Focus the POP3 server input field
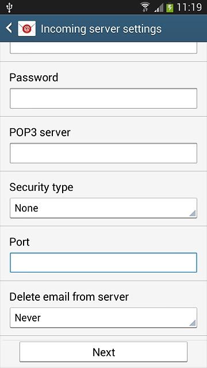This screenshot has height=368, width=207. click(103, 153)
